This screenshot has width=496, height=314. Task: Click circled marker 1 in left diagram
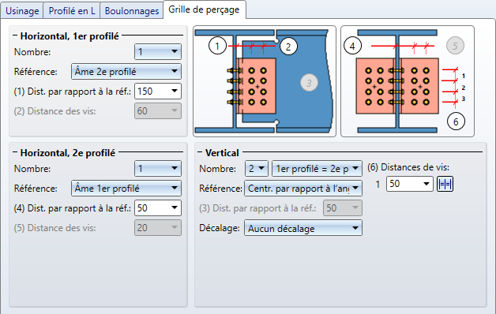[217, 46]
